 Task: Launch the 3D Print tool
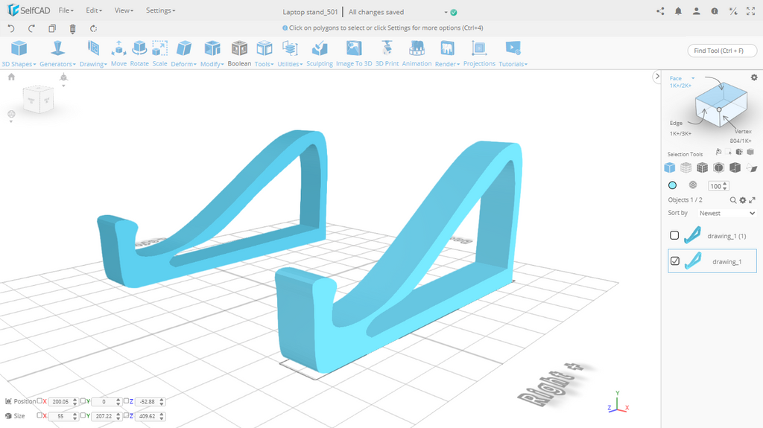click(386, 52)
